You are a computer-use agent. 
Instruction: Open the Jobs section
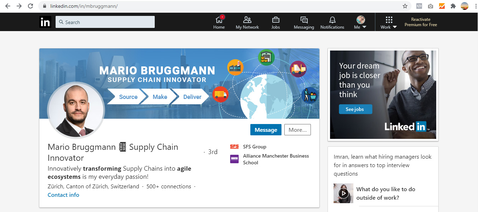point(275,22)
